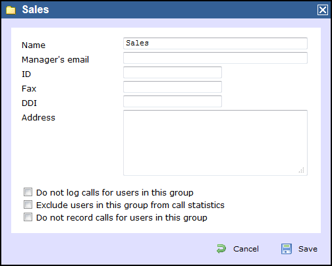Screen dimensions: 332x266
Task: Tick 'Exclude users from call statistics' checkbox
Action: coord(28,205)
